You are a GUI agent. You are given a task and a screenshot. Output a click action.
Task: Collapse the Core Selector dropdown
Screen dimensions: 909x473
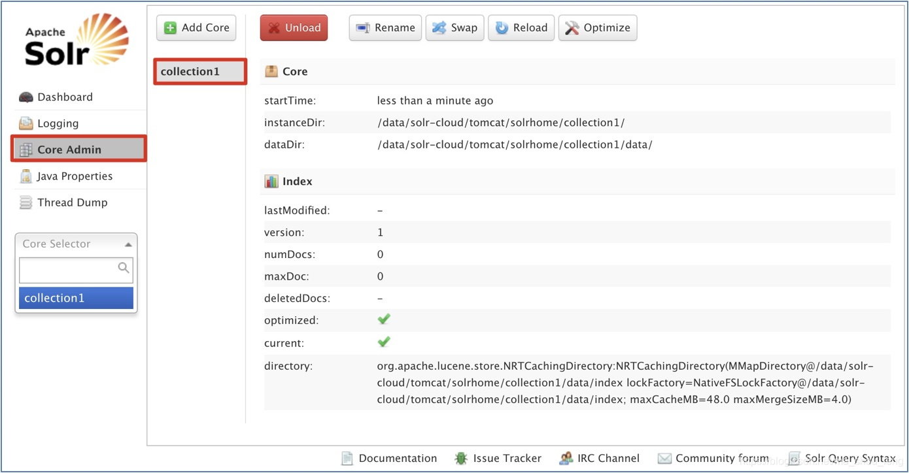[x=76, y=244]
